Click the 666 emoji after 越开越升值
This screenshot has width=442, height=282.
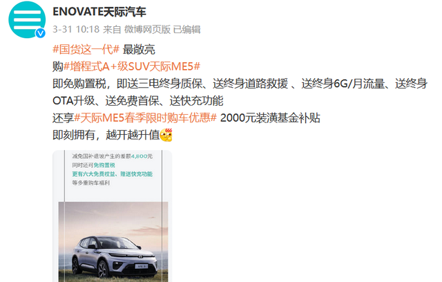[x=166, y=135]
